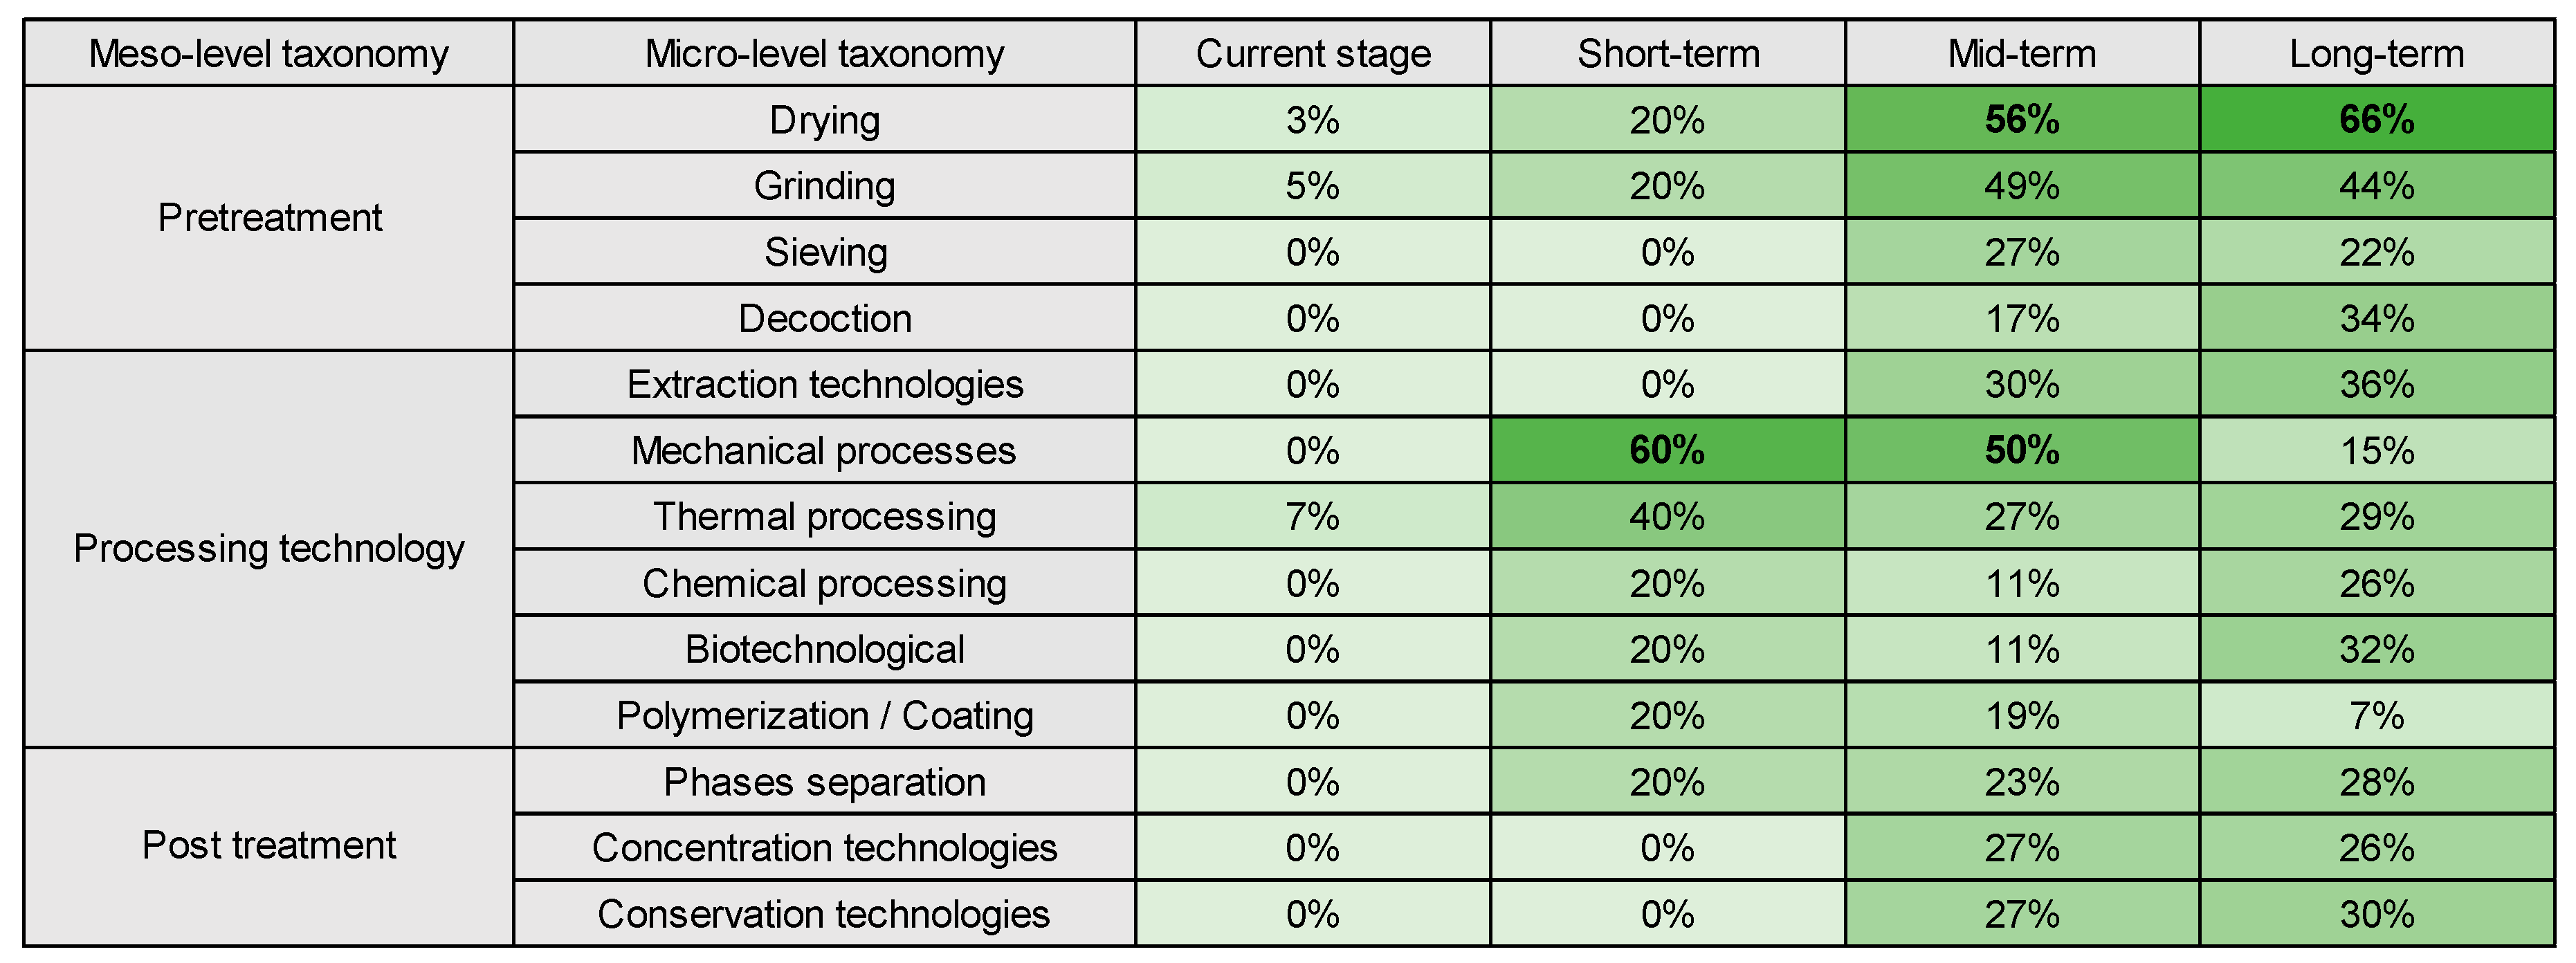Select the Drying row label
Image resolution: width=2576 pixels, height=963 pixels.
[x=824, y=120]
